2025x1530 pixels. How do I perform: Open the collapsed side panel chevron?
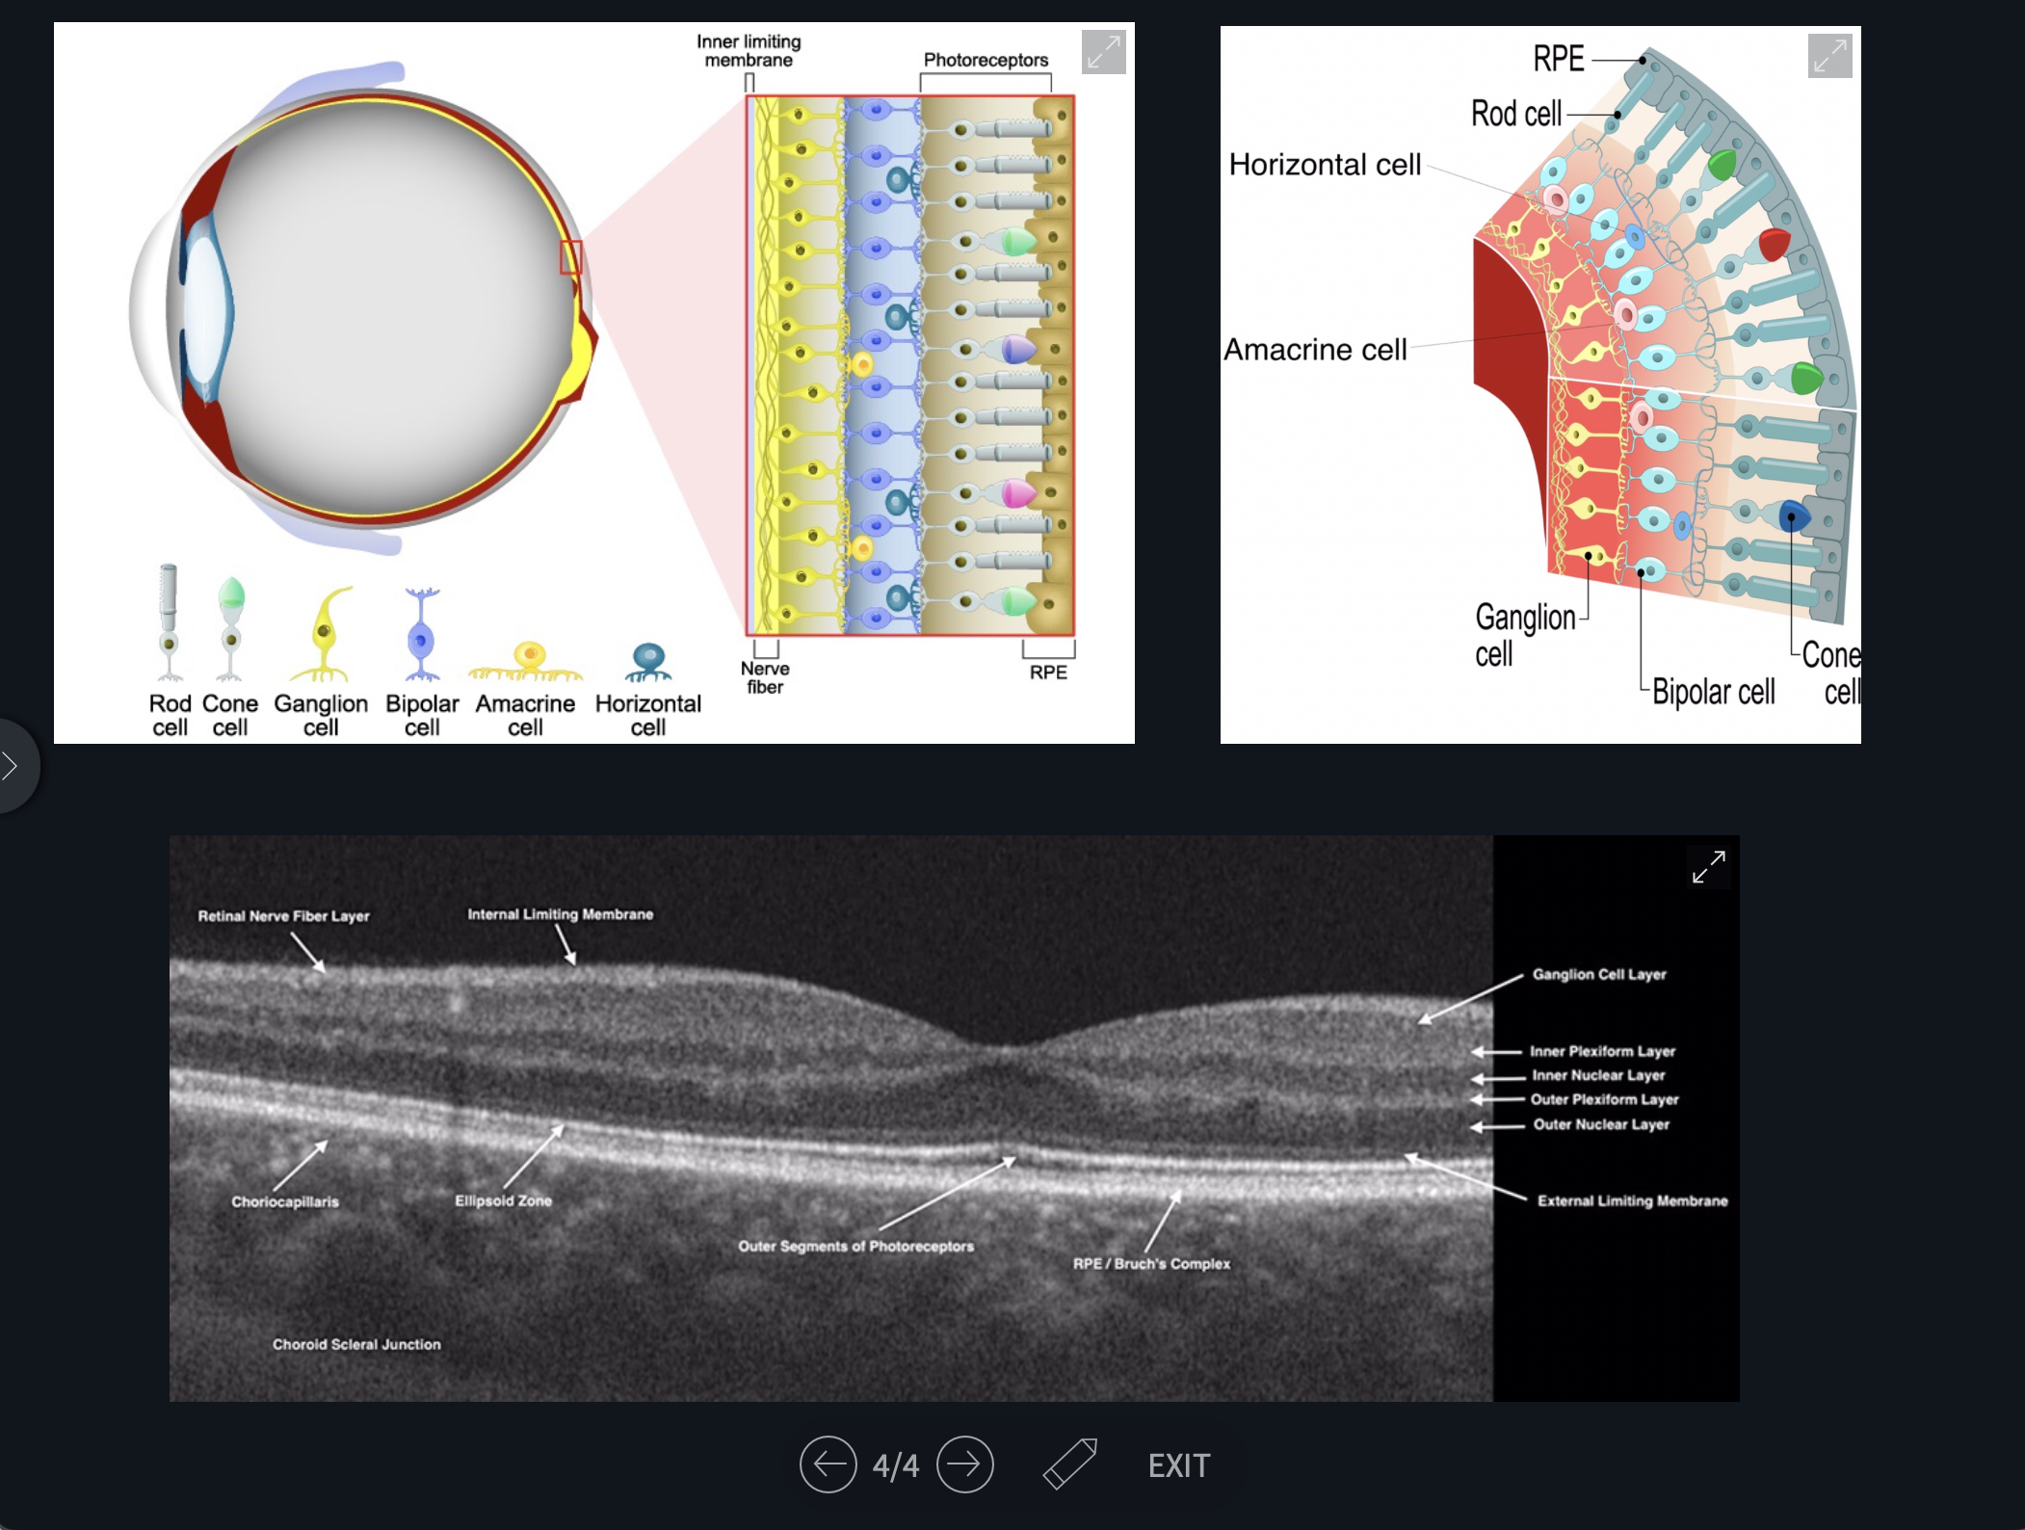click(12, 766)
